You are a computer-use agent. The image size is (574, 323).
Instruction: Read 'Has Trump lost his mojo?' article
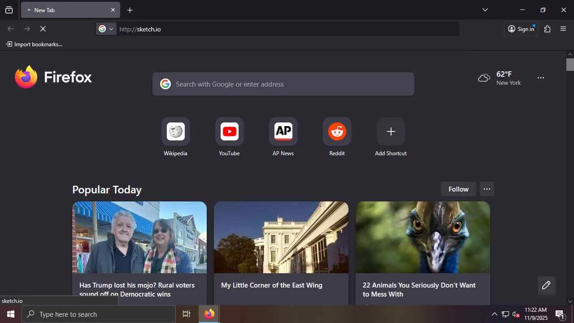[x=137, y=290]
